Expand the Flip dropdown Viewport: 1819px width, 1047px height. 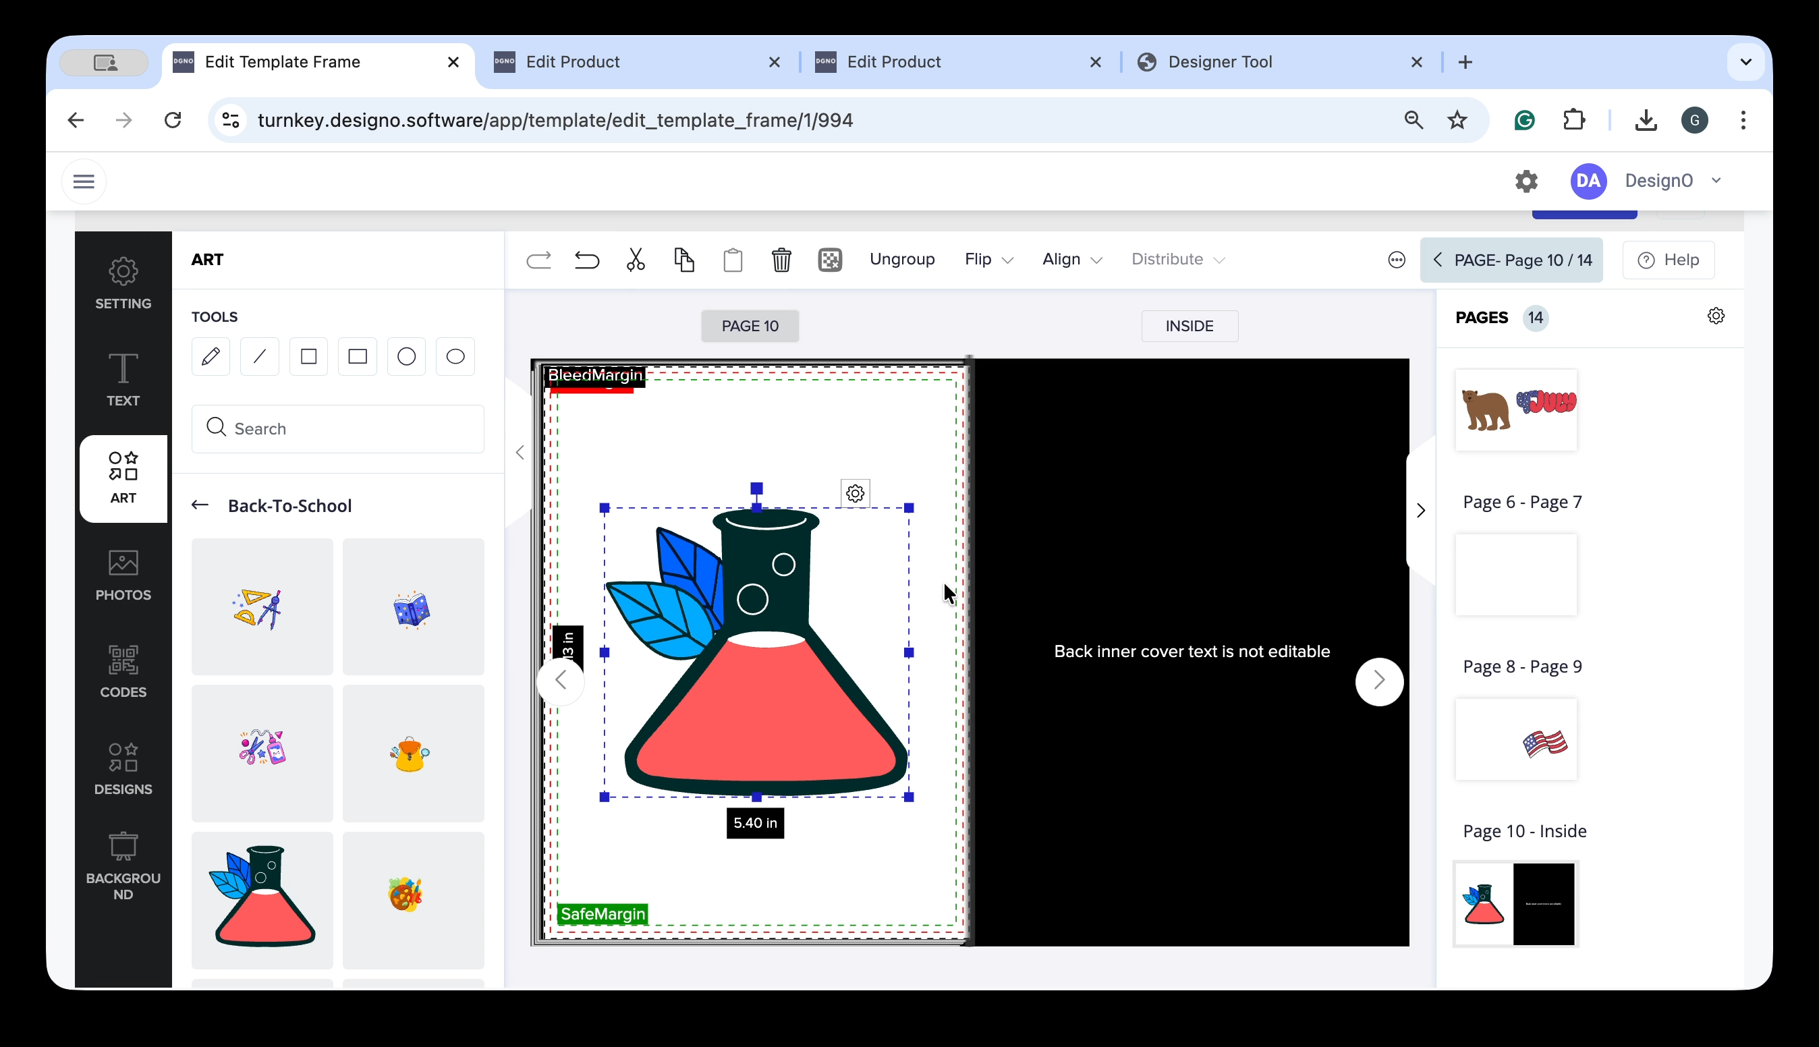point(988,260)
